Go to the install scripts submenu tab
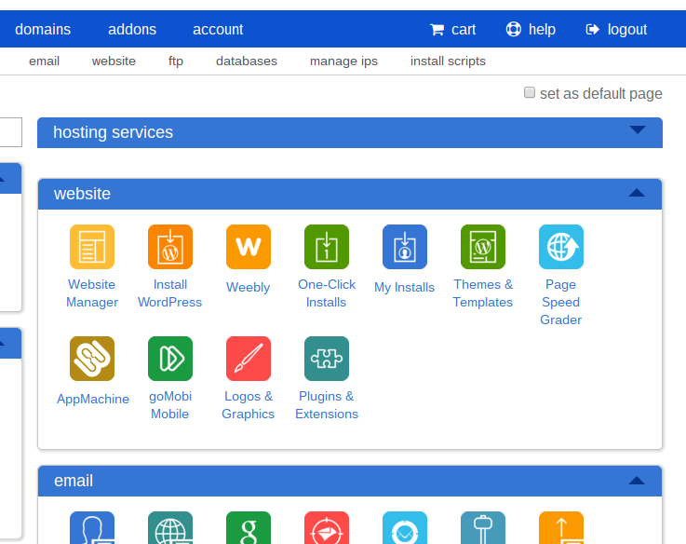The image size is (686, 544). (448, 61)
